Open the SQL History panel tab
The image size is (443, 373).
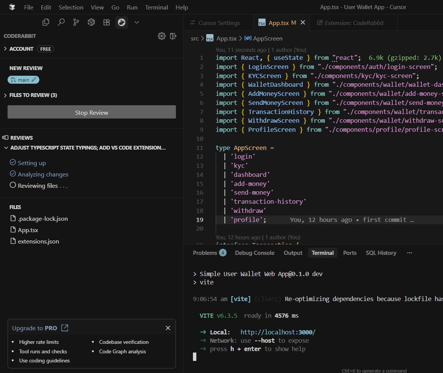(381, 253)
